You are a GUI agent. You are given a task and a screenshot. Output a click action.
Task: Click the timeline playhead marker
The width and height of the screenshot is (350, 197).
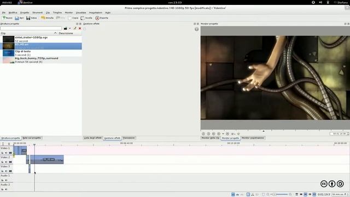34,144
